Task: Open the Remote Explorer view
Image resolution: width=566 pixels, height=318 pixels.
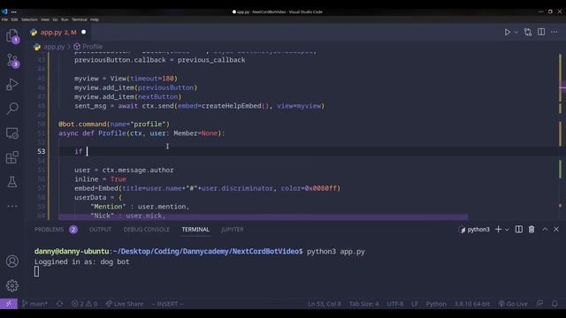Action: tap(12, 133)
